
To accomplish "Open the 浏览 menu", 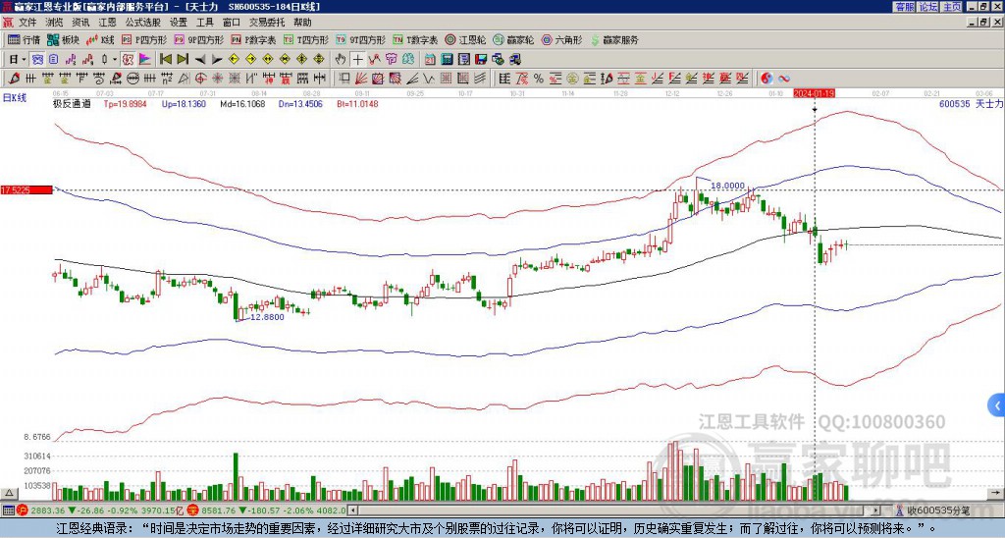I will [x=55, y=23].
